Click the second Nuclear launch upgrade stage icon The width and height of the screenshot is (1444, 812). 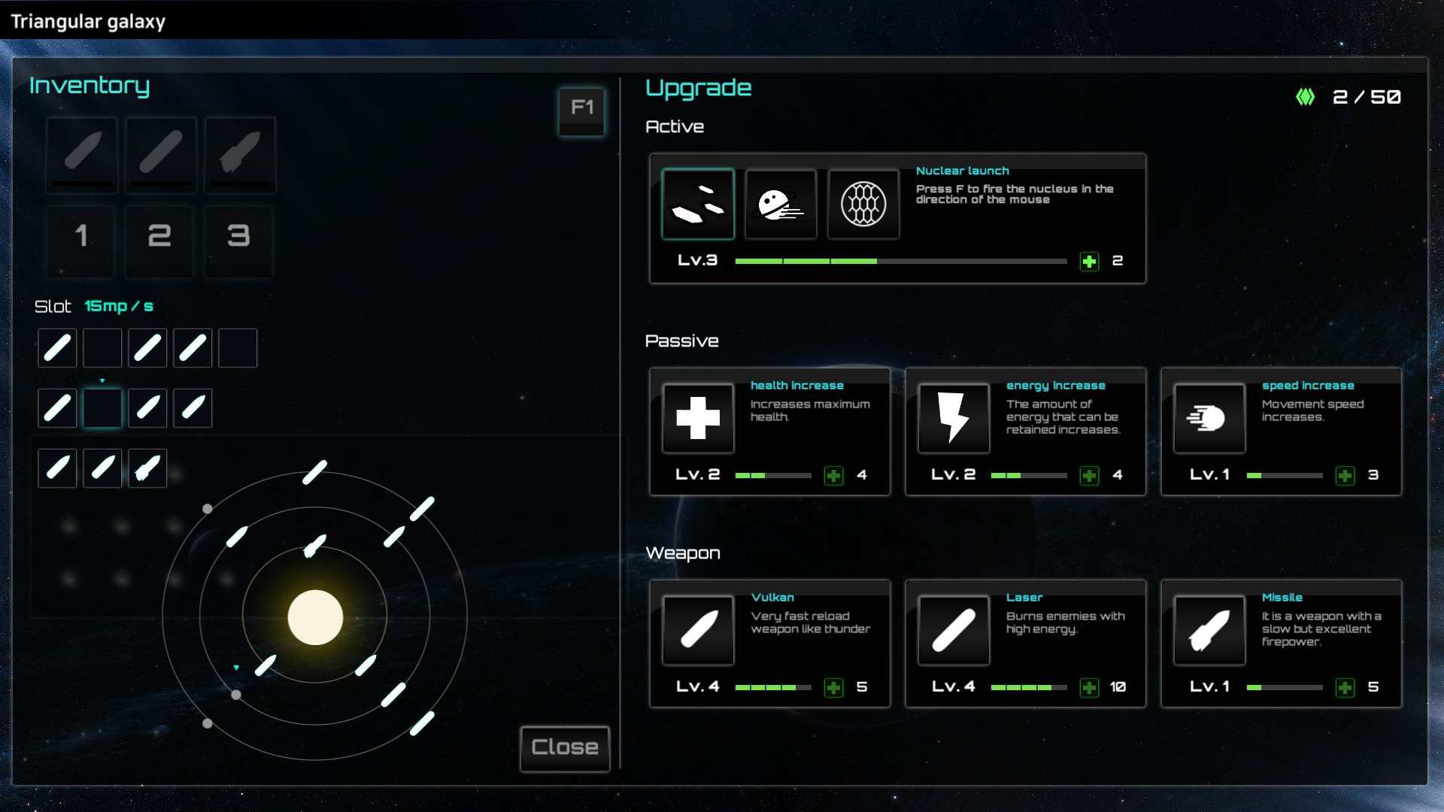pyautogui.click(x=781, y=201)
